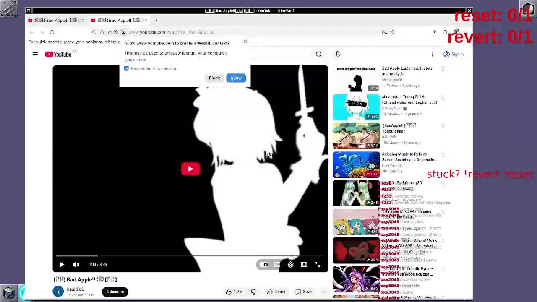Open Bad Apple 3D animation thumbnail
537x302 pixels.
pos(356,193)
